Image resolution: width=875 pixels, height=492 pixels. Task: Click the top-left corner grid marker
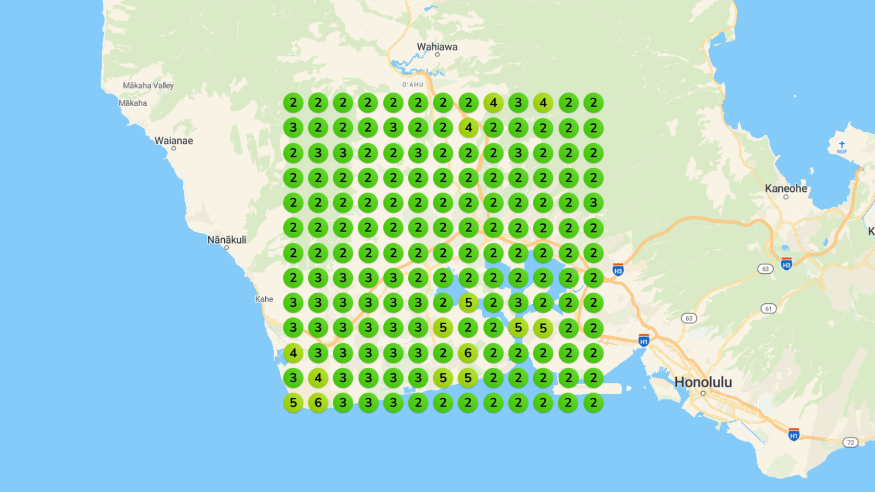click(293, 103)
